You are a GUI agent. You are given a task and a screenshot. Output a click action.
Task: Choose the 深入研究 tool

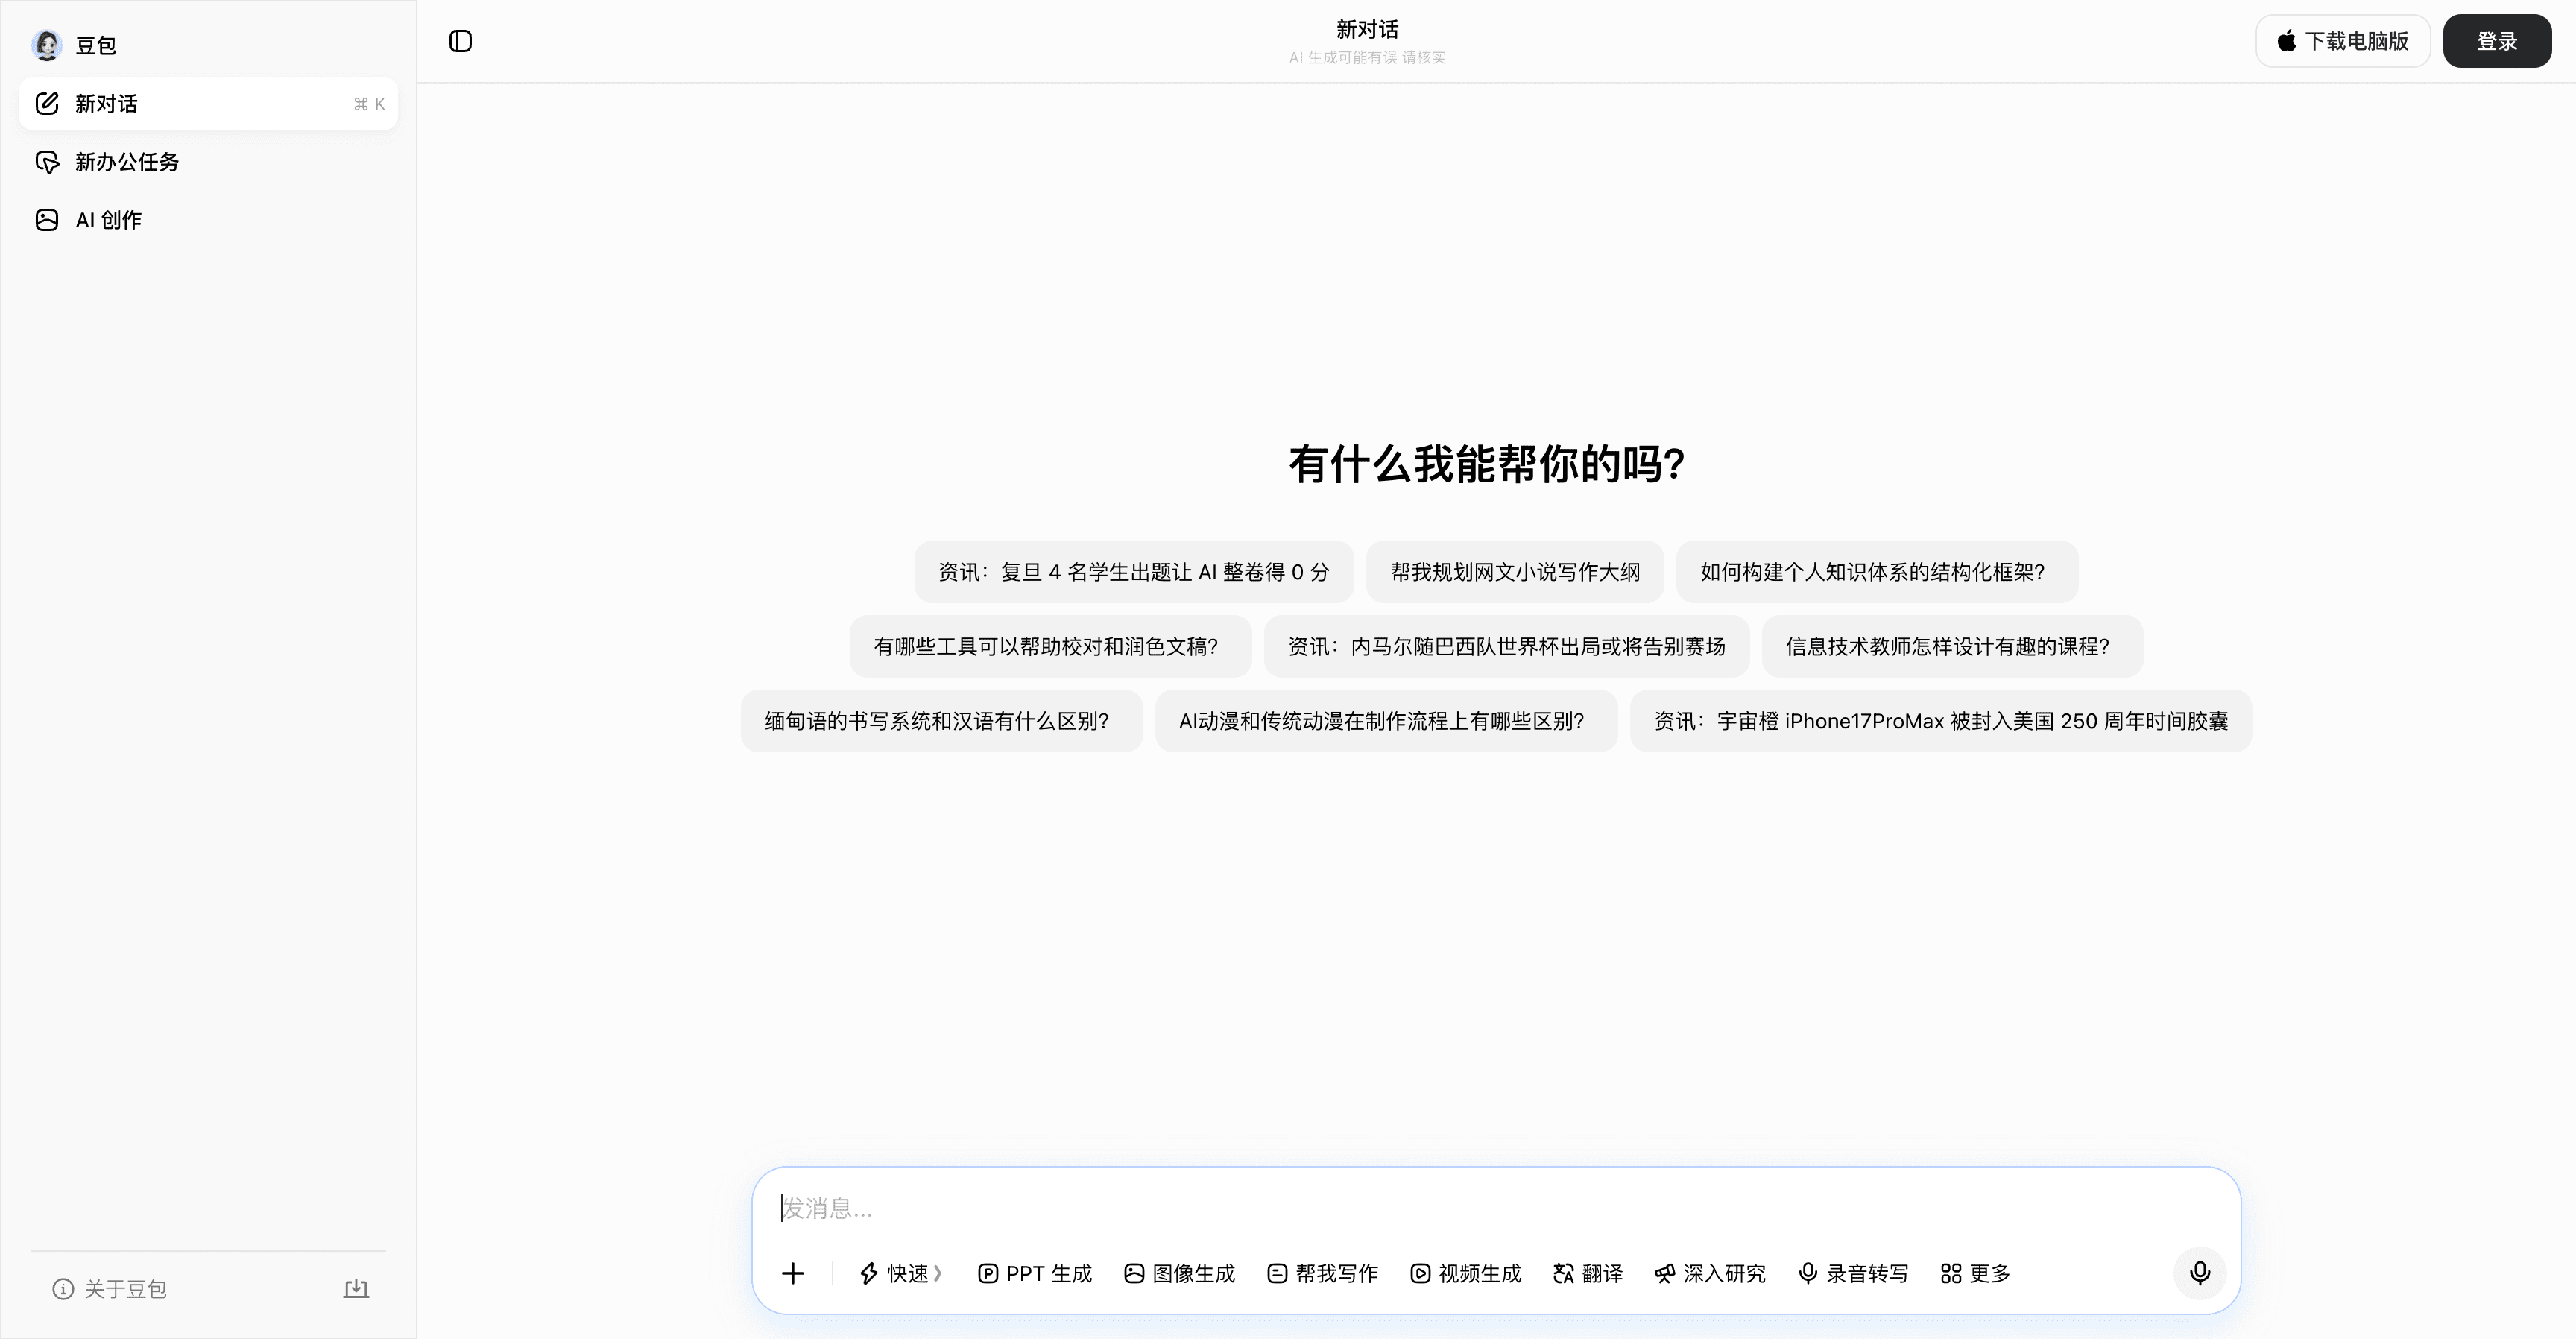pyautogui.click(x=1710, y=1273)
